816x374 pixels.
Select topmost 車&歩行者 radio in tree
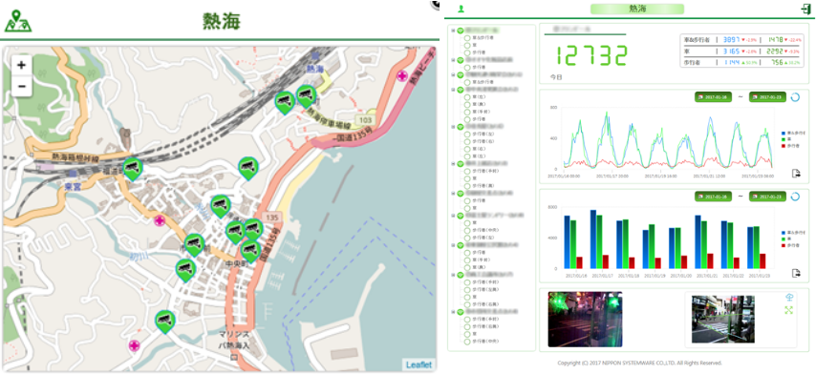coord(467,37)
